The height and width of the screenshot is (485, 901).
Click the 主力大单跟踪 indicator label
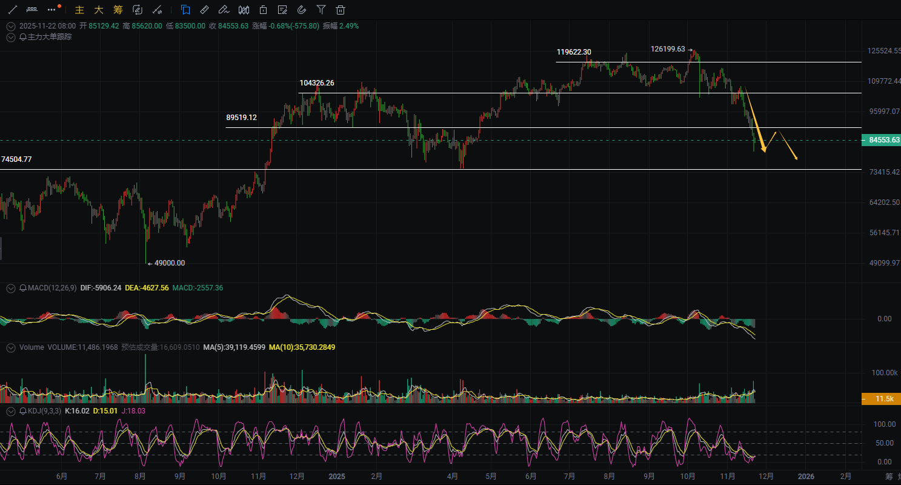49,37
